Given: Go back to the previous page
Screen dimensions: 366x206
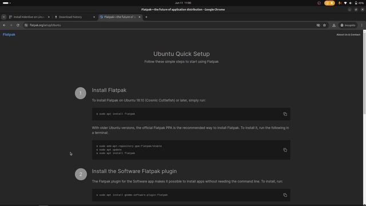Looking at the screenshot, I should (4, 25).
